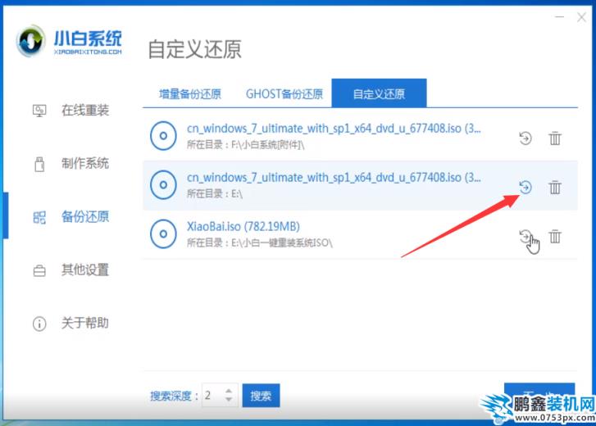Image resolution: width=596 pixels, height=426 pixels.
Task: Switch to GHOST备份还原 tab
Action: (x=284, y=93)
